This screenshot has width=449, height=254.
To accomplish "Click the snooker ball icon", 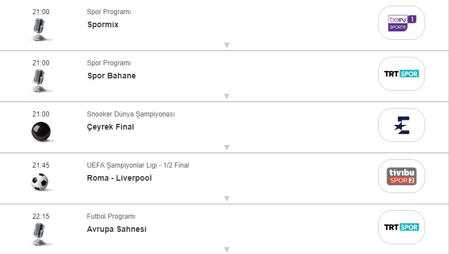I will [x=40, y=131].
